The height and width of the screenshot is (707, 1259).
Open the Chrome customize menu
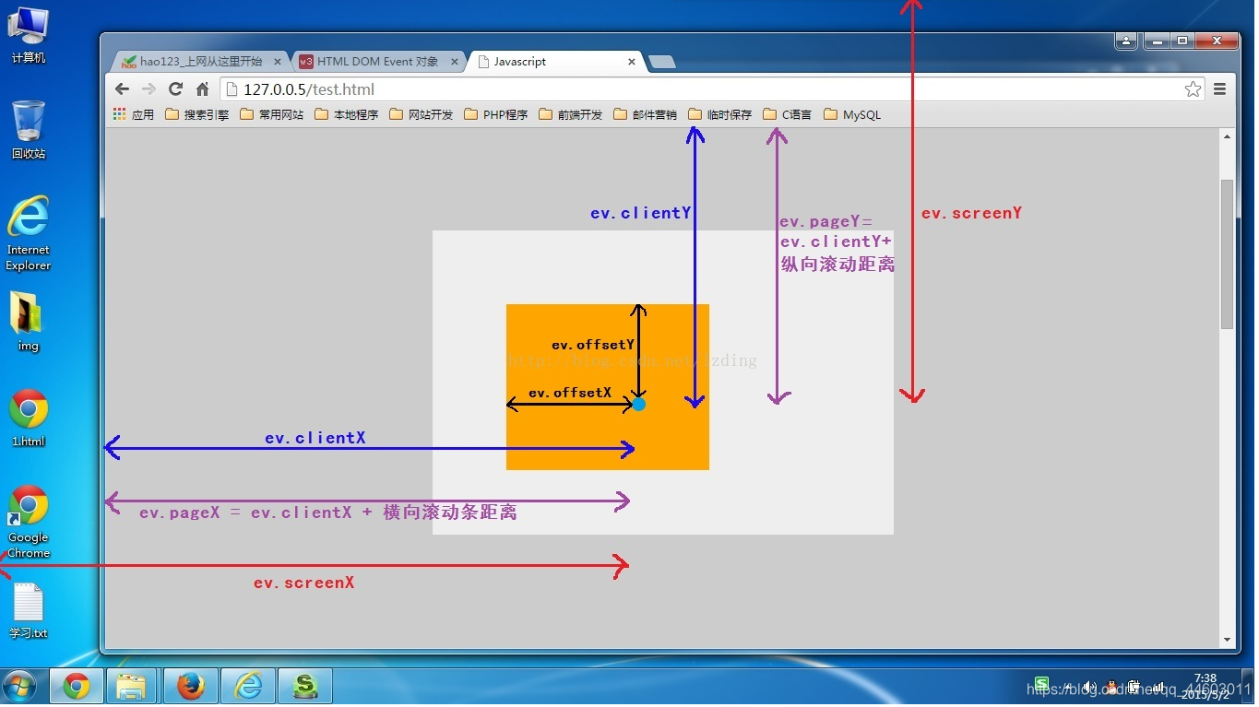click(x=1219, y=88)
